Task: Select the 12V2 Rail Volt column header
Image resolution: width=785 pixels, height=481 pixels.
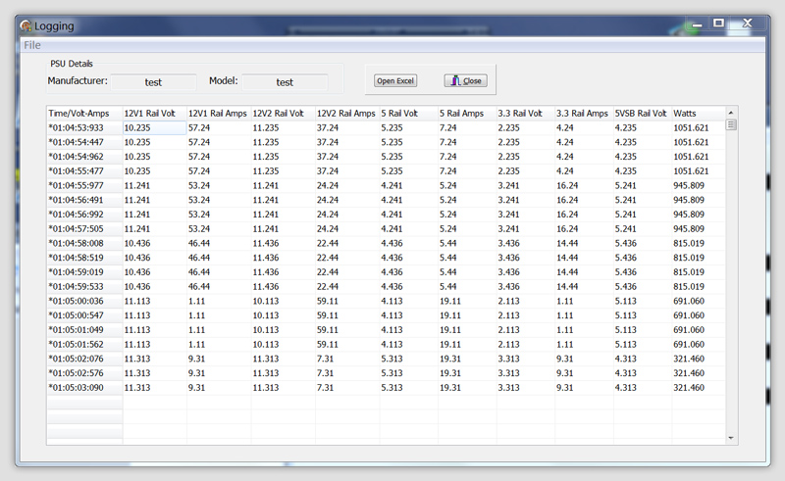Action: click(x=283, y=114)
